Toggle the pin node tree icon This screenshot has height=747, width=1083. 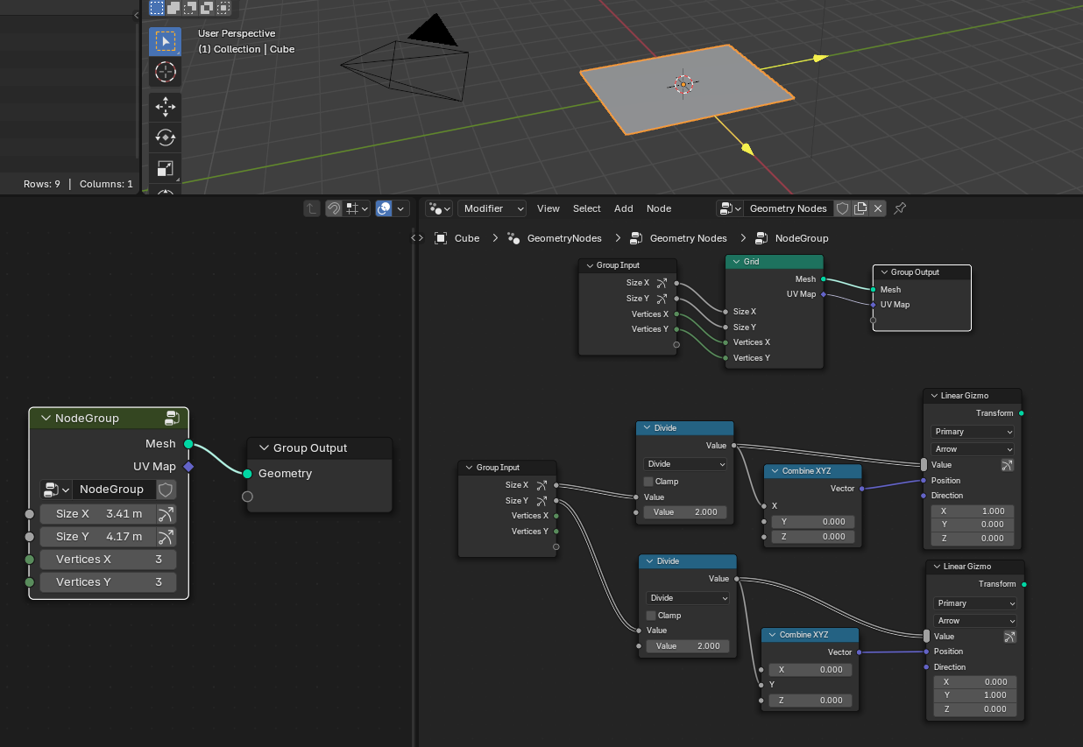(900, 208)
